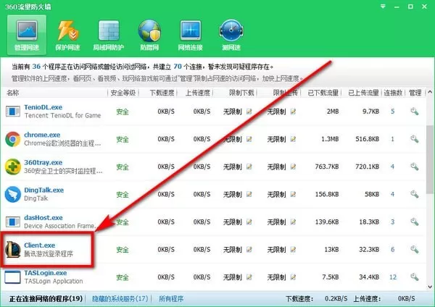Click the chrome.exe Chrome icon
Screen dimensions: 435x307
click(x=13, y=139)
